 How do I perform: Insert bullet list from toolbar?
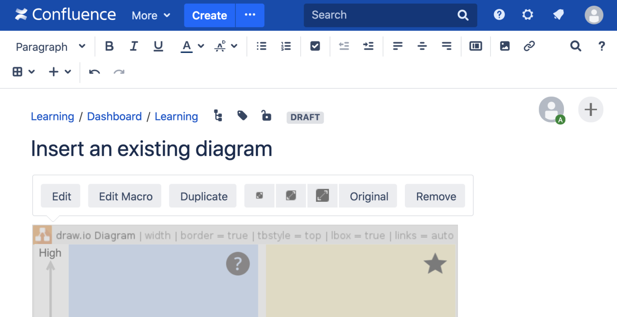click(x=262, y=47)
